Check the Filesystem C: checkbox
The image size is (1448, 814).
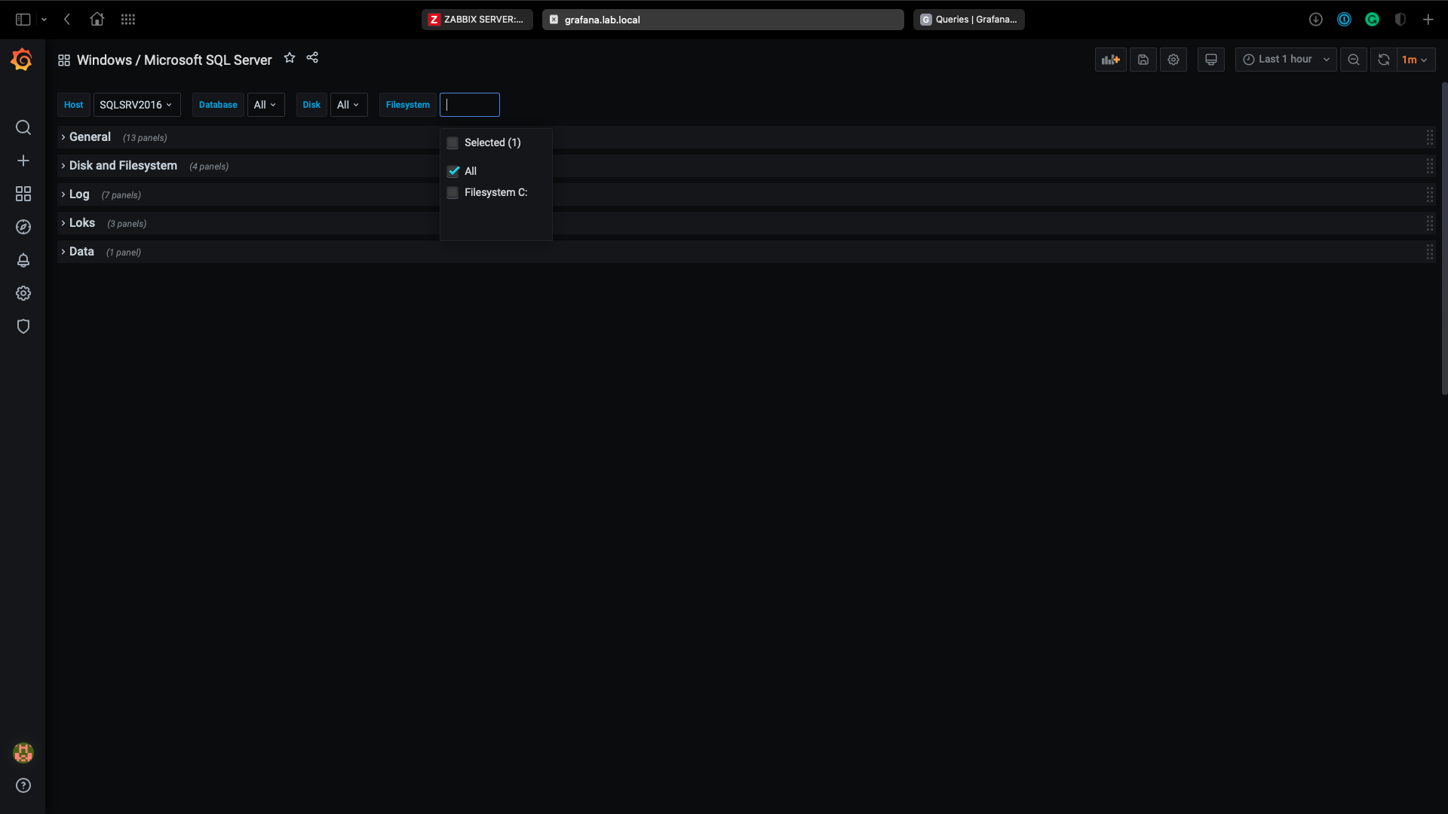pos(453,193)
